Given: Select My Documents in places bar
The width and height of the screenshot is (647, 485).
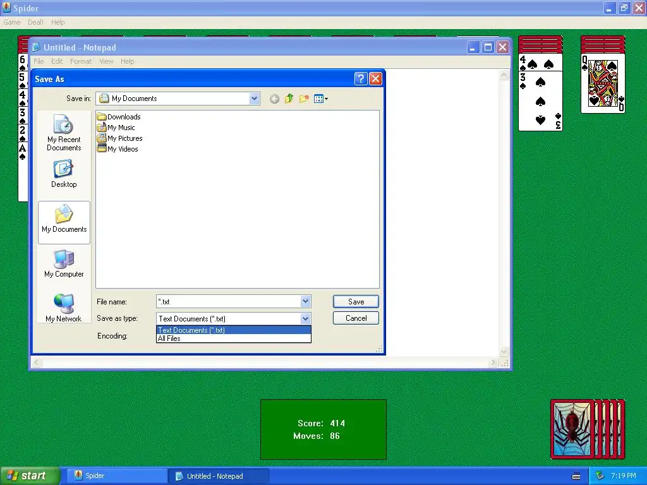Looking at the screenshot, I should [x=64, y=222].
